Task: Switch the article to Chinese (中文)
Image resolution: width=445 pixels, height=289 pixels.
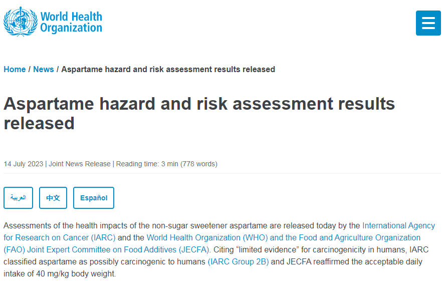Action: (x=53, y=198)
